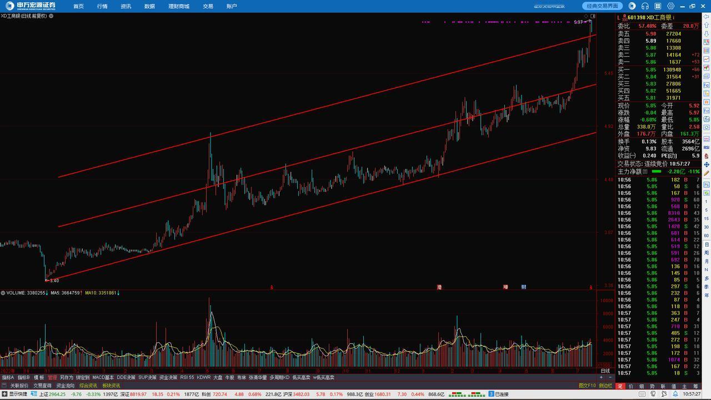Click the round blue assistant icon
Image resolution: width=711 pixels, height=400 pixels.
coord(632,6)
